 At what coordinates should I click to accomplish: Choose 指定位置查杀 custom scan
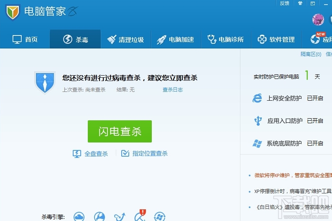point(144,154)
